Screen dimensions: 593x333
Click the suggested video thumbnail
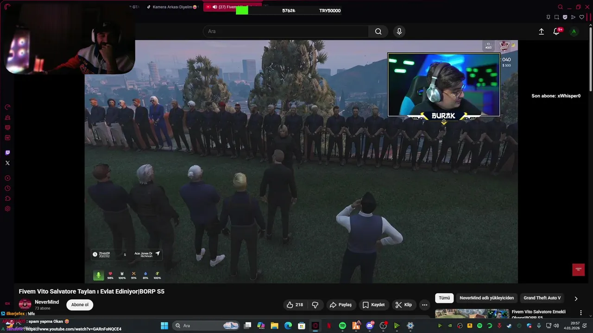[472, 314]
